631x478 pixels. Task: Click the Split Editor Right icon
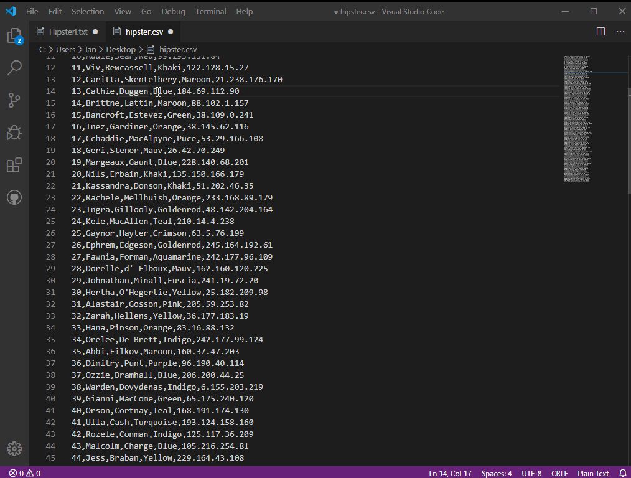click(601, 32)
